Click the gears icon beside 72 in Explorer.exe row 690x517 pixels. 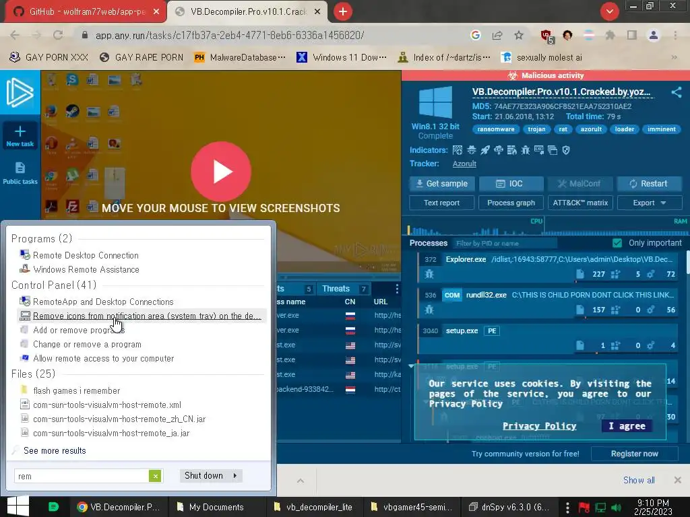point(650,274)
